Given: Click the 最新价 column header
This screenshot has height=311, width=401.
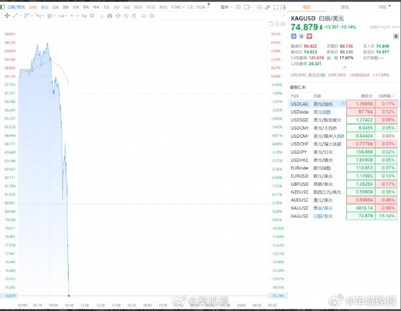Looking at the screenshot, I should click(367, 96).
